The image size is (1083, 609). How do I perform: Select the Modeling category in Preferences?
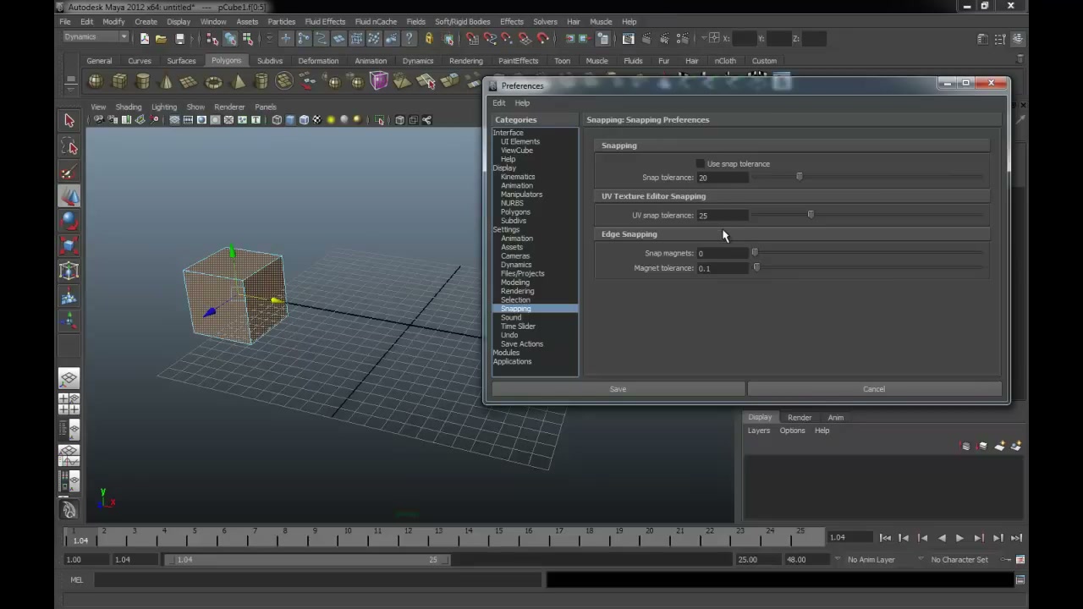pos(514,283)
